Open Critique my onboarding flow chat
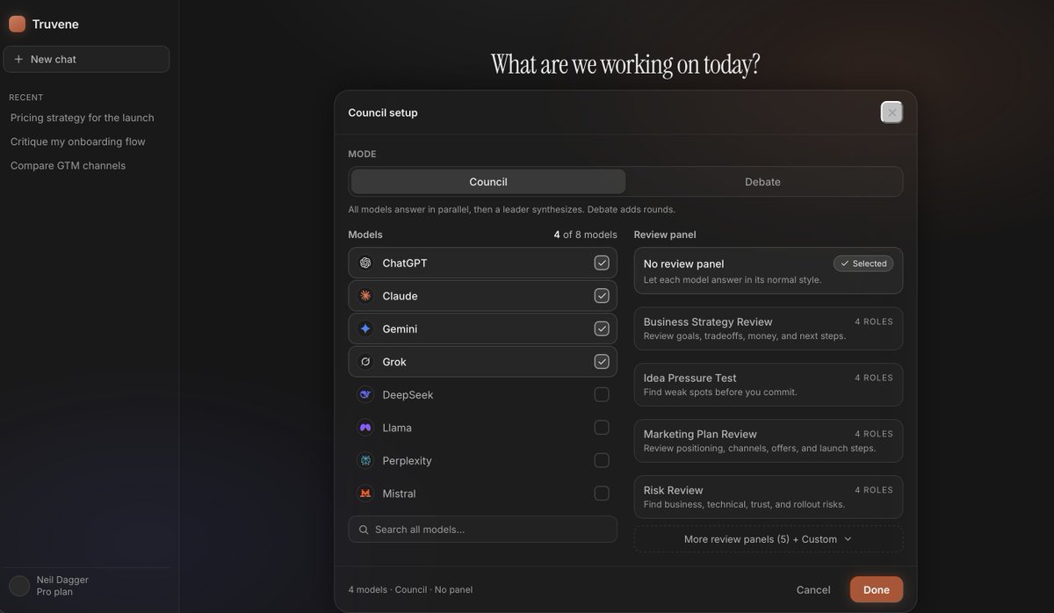 [x=78, y=141]
